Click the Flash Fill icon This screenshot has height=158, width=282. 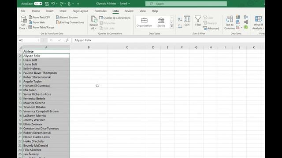[238, 17]
